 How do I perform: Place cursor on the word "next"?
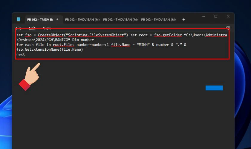[21, 54]
